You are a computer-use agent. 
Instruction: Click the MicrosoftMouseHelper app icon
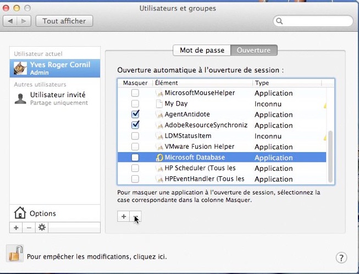point(159,93)
